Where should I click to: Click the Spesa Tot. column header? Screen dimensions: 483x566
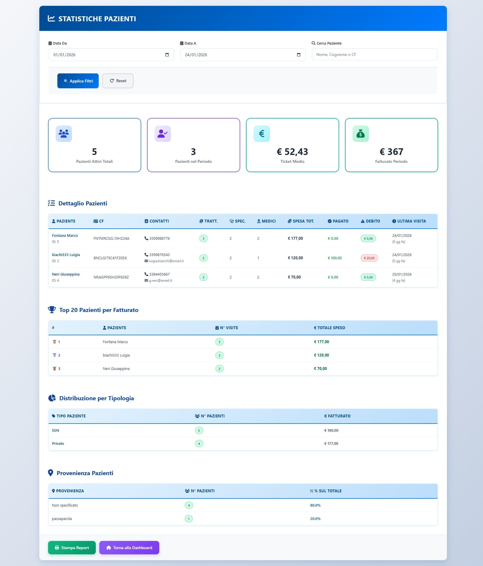(x=301, y=221)
